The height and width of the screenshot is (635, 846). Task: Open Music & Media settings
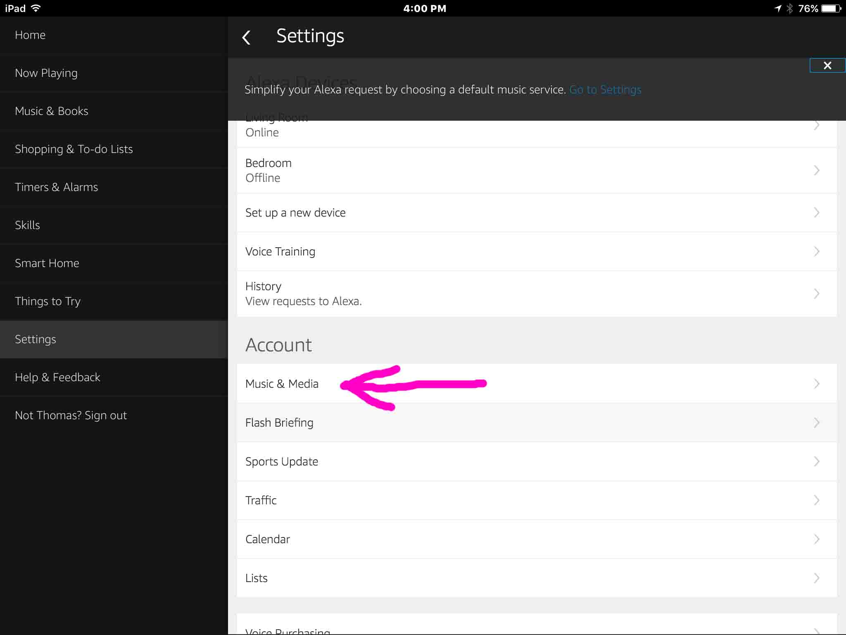537,384
